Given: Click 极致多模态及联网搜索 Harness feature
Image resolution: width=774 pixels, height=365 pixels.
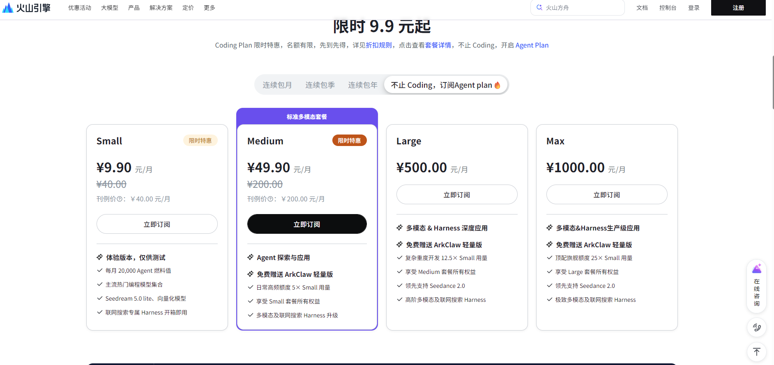Looking at the screenshot, I should 595,300.
